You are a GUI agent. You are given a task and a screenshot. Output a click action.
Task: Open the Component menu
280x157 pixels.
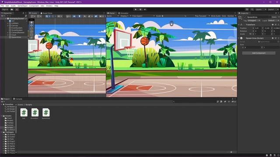[x=34, y=6]
